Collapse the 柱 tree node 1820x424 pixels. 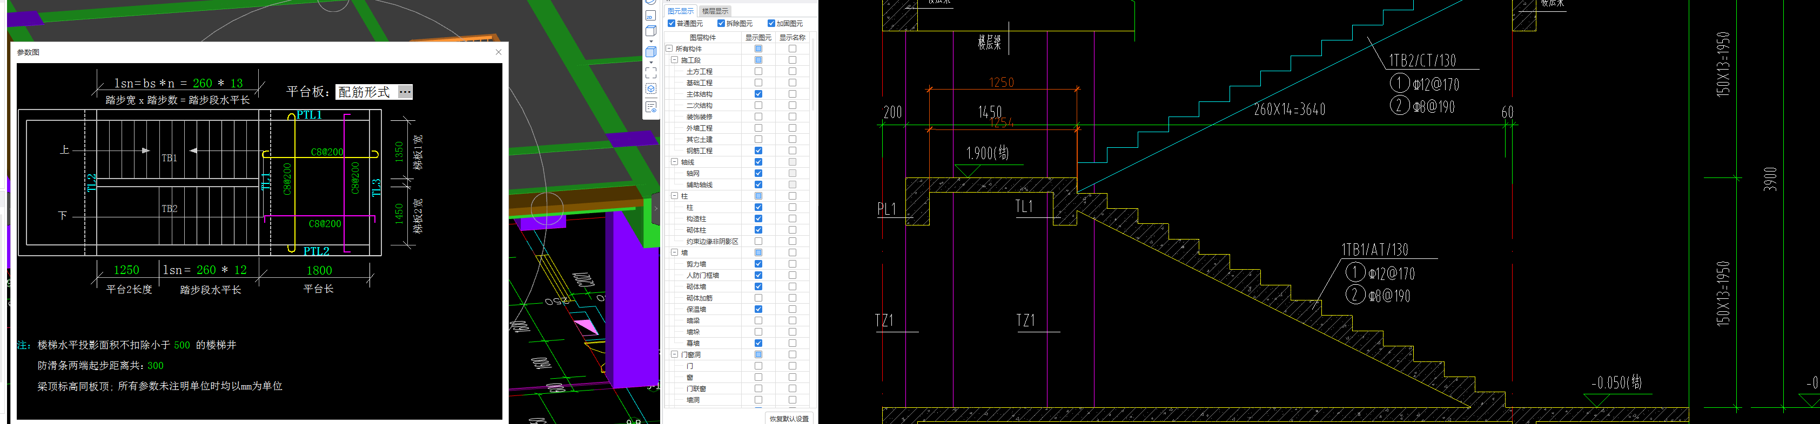pos(674,195)
